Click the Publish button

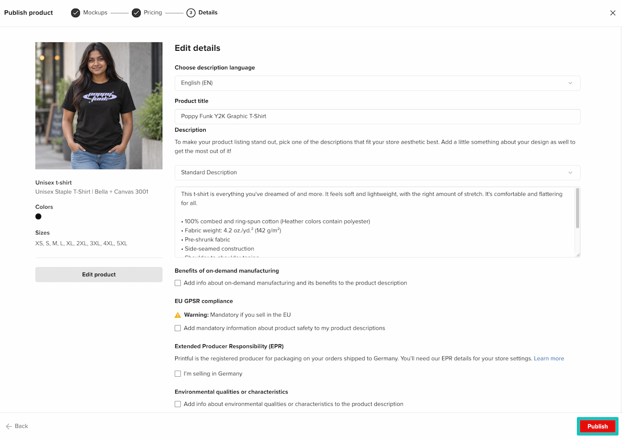pyautogui.click(x=598, y=427)
